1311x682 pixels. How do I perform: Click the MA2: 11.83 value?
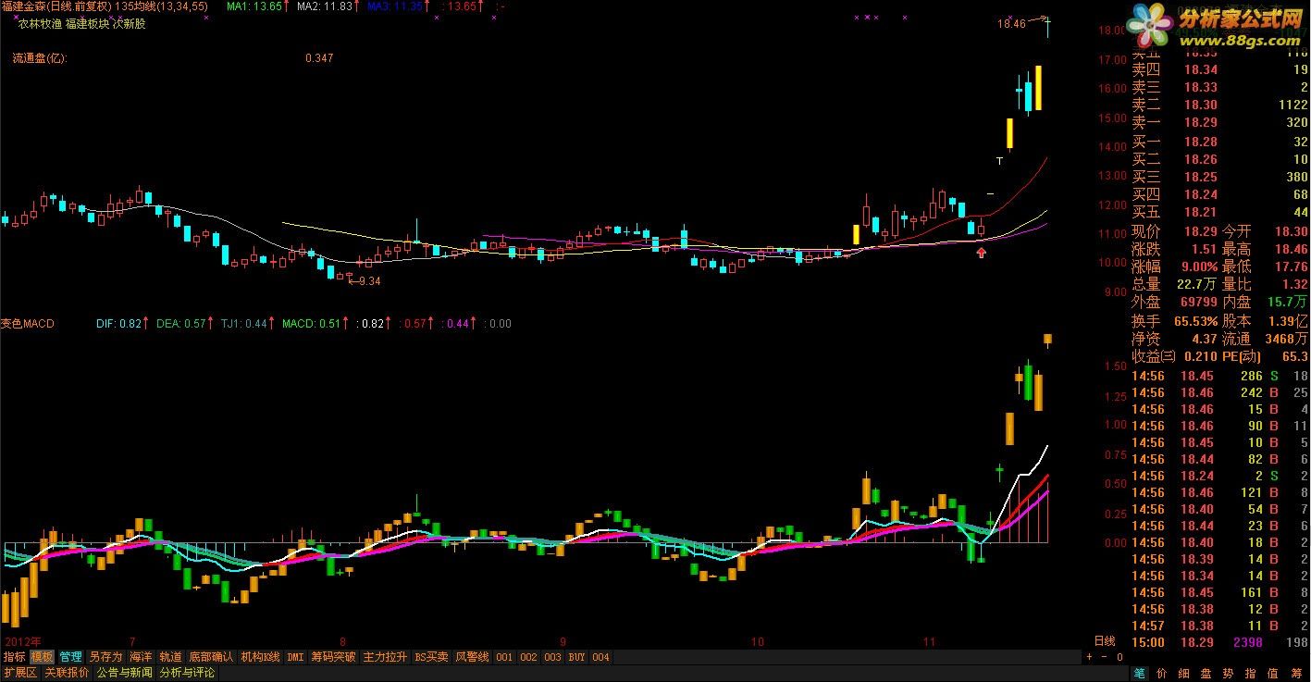pos(327,6)
